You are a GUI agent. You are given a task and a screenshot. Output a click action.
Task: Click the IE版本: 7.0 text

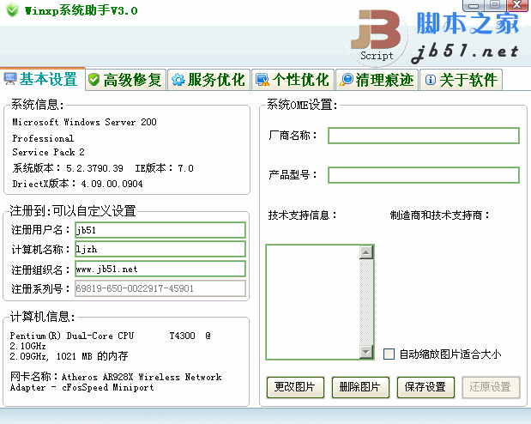164,168
